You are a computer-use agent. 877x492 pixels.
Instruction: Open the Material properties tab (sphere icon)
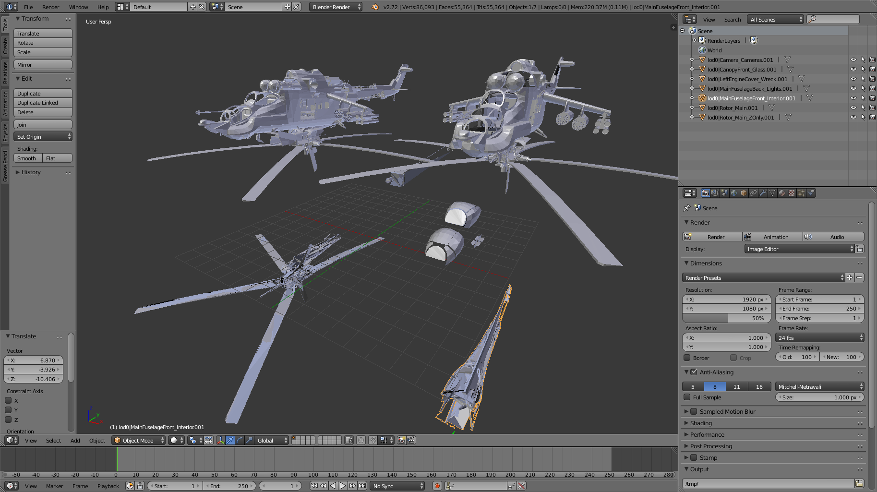point(782,193)
